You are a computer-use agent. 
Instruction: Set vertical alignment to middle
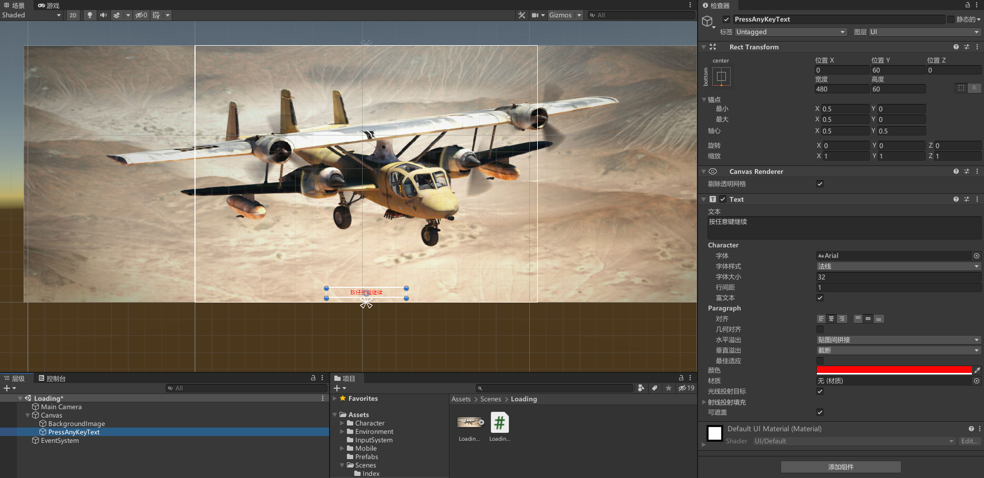point(868,319)
